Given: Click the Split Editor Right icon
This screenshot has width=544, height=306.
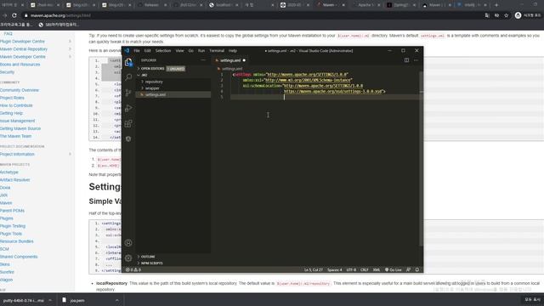Looking at the screenshot, I should pos(406,60).
